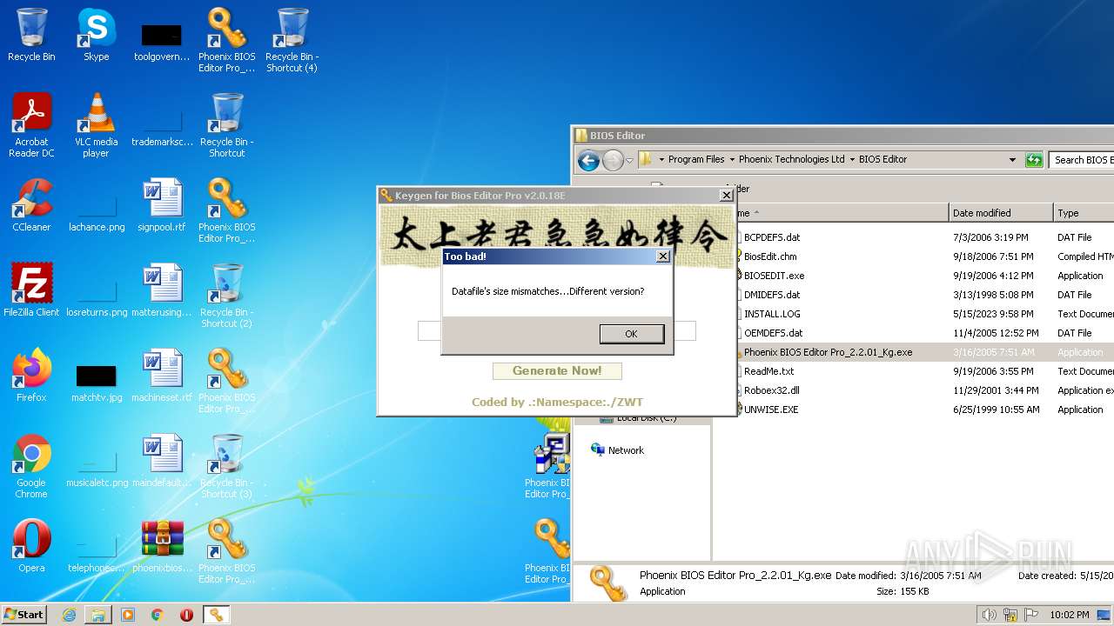Image resolution: width=1114 pixels, height=626 pixels.
Task: Select Roboex32.dll file
Action: click(x=771, y=390)
